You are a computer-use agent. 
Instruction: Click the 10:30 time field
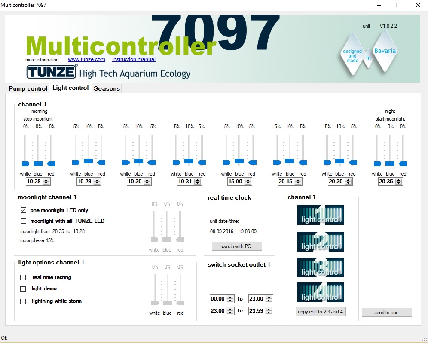click(139, 182)
